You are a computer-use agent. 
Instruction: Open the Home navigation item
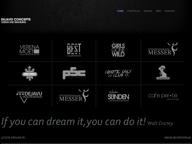tap(120, 11)
